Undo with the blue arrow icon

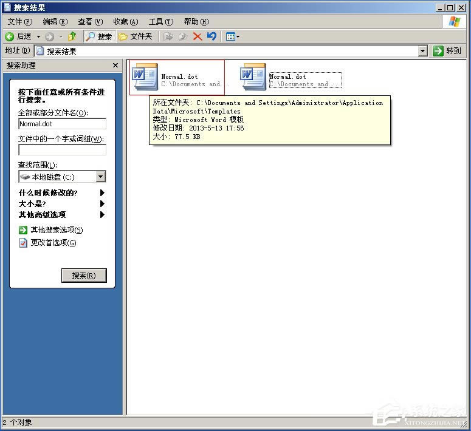coord(211,36)
